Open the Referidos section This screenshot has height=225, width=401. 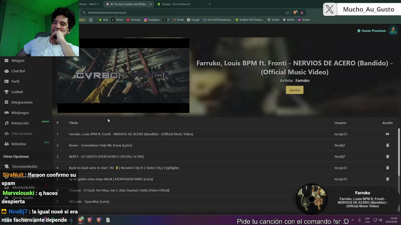[x=19, y=144]
